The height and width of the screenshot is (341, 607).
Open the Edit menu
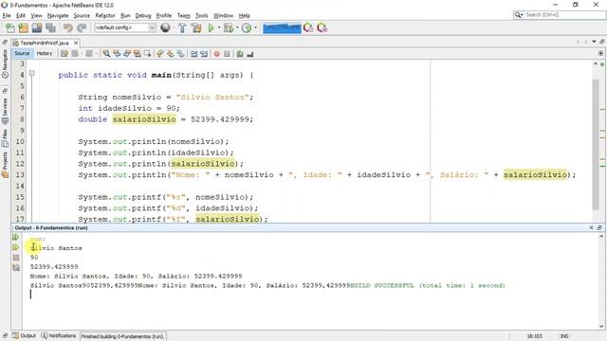(x=21, y=15)
